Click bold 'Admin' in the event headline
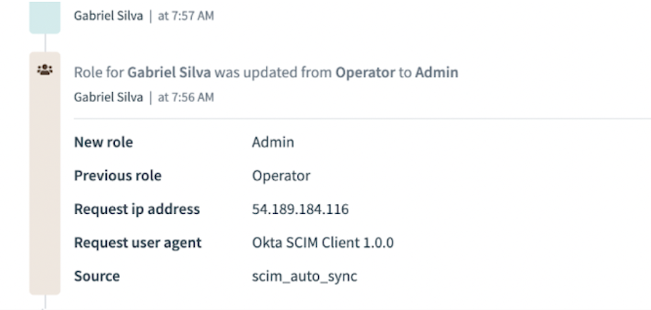This screenshot has height=310, width=651. (436, 72)
